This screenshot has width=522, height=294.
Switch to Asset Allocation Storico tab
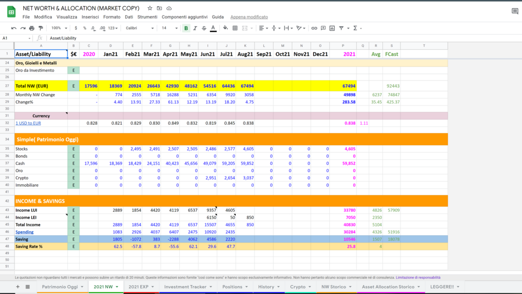point(391,287)
